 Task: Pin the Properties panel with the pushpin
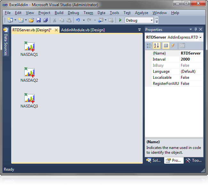click(x=196, y=29)
